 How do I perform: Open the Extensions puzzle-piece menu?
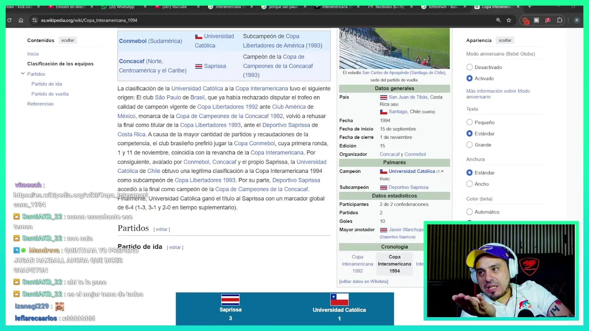point(560,20)
